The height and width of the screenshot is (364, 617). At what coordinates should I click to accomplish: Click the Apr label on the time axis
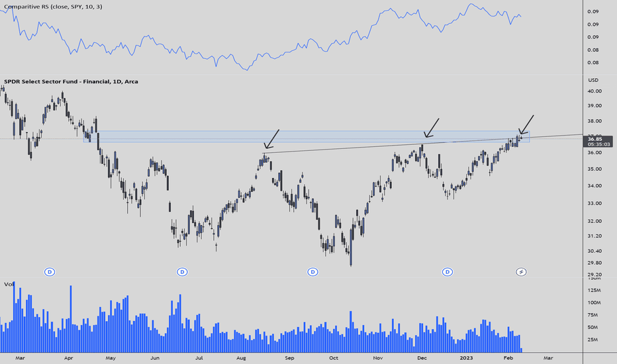coord(68,357)
